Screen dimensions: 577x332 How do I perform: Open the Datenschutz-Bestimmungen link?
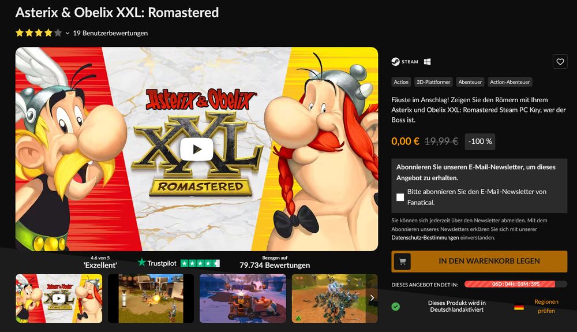click(425, 238)
